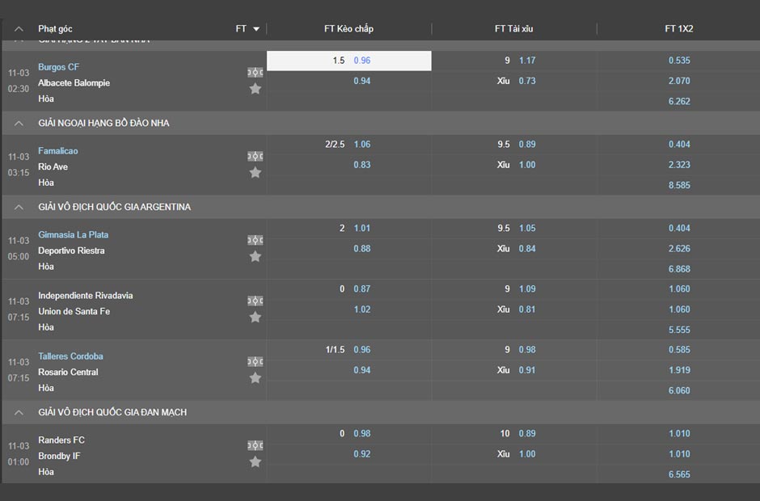Click Randers FC team name
This screenshot has height=501, width=760.
pos(61,440)
